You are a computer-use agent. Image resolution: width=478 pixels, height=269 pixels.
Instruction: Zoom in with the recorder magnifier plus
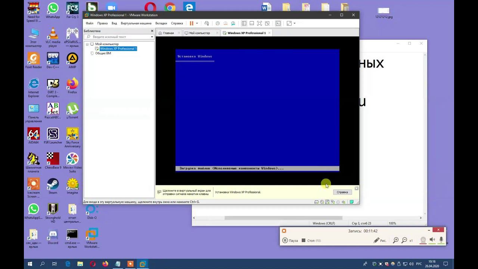pyautogui.click(x=396, y=241)
